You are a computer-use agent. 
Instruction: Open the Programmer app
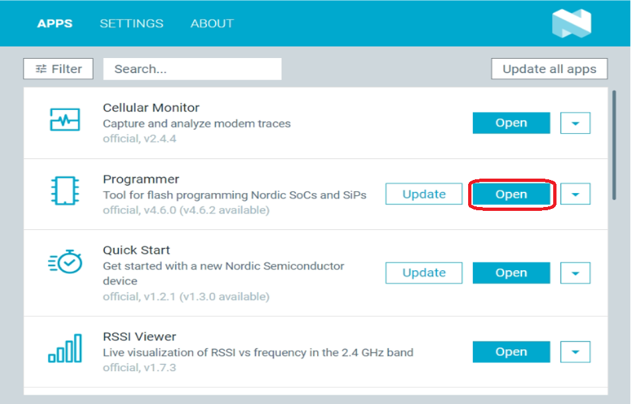pos(511,194)
